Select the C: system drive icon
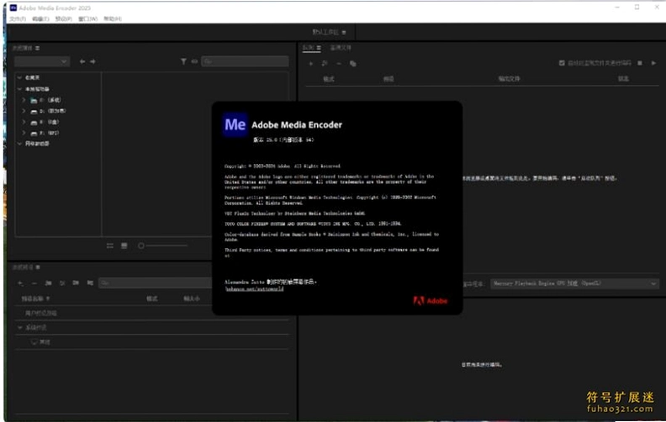The image size is (666, 422). pos(34,101)
